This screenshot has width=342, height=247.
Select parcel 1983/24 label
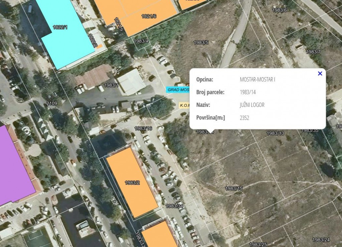(321, 240)
